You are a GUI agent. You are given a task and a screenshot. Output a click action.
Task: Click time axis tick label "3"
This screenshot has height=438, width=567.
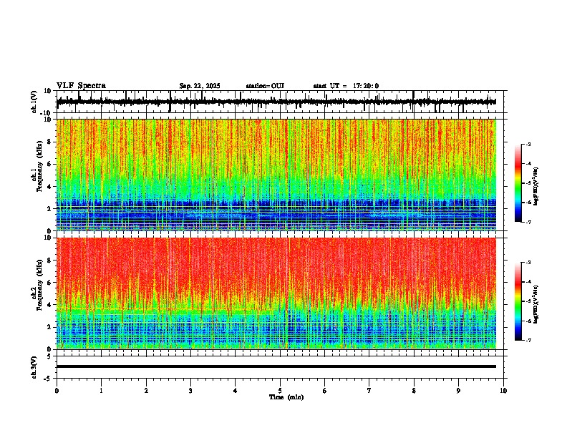pos(190,391)
